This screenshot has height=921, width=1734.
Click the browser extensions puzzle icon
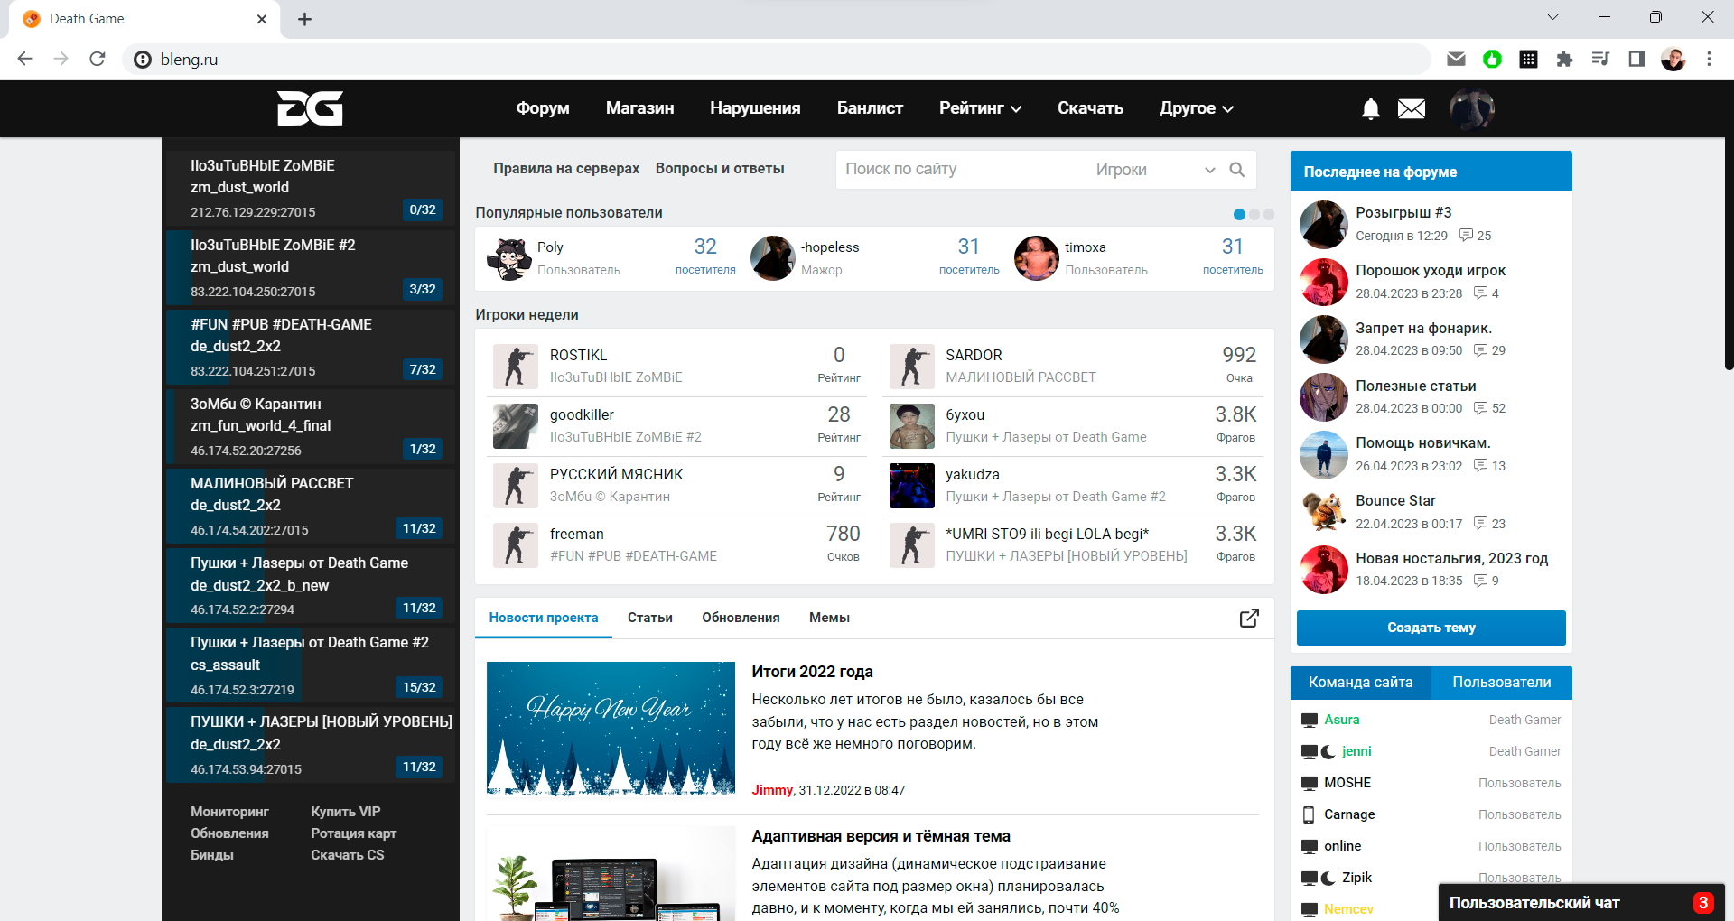1564,60
